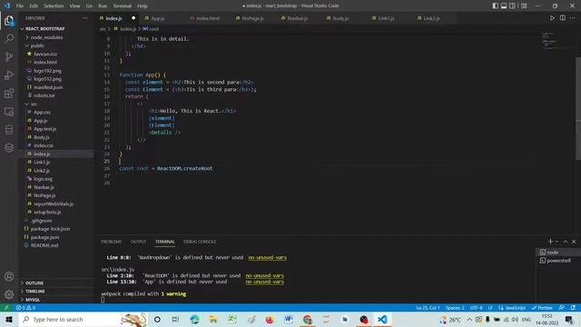Open manifest.json in explorer

click(48, 87)
